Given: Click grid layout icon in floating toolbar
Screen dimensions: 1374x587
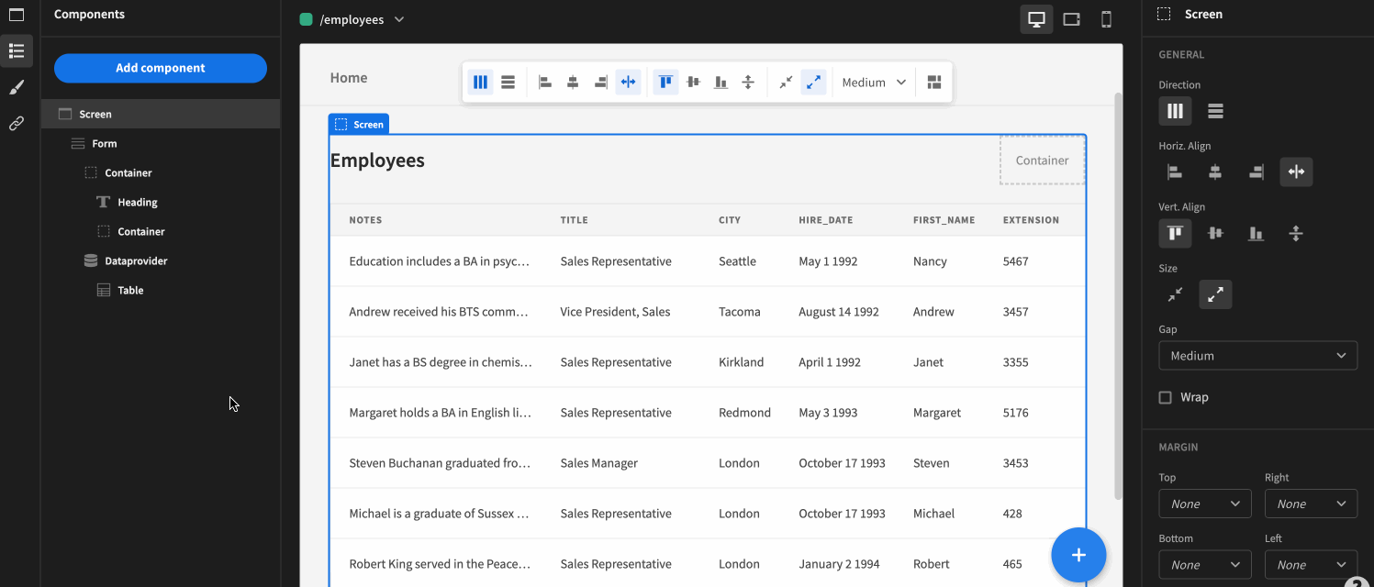Looking at the screenshot, I should (934, 83).
